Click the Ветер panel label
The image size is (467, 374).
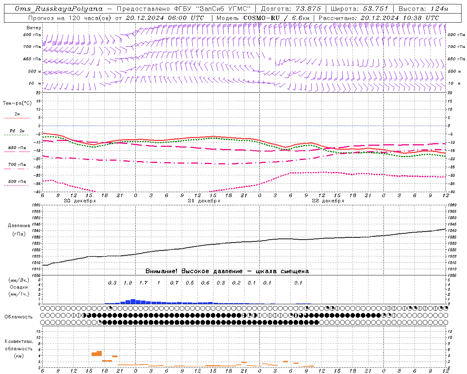point(34,28)
